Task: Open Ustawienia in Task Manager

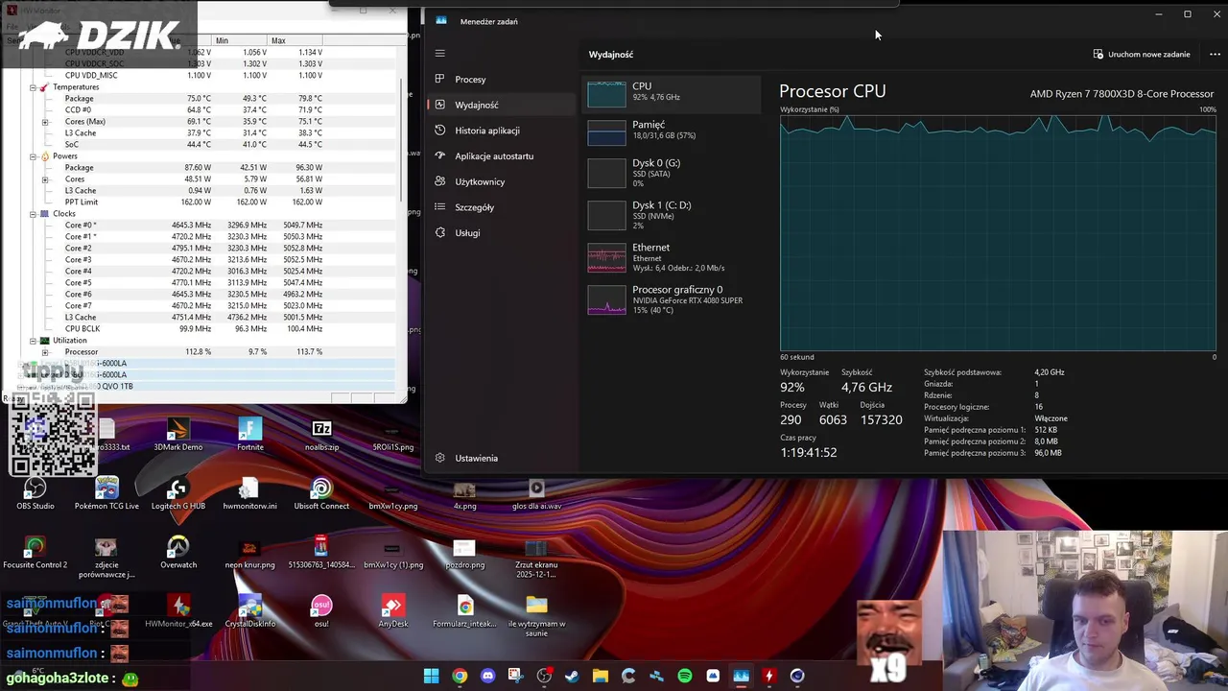Action: 501,458
